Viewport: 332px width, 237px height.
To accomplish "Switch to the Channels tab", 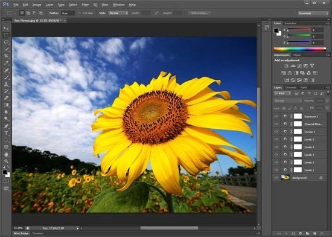I will click(291, 87).
